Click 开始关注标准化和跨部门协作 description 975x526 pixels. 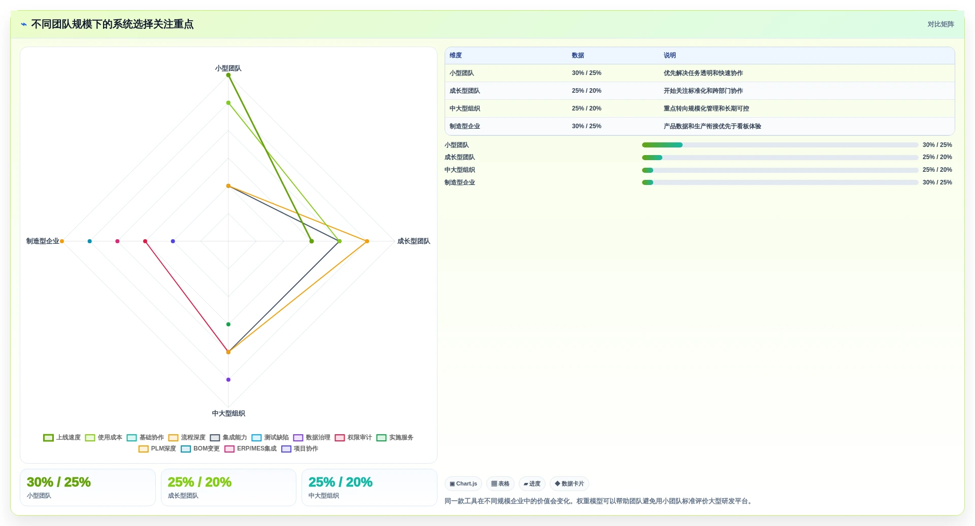(703, 91)
